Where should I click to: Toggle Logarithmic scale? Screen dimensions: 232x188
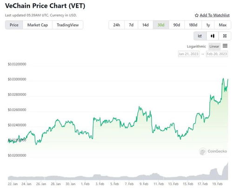196,46
